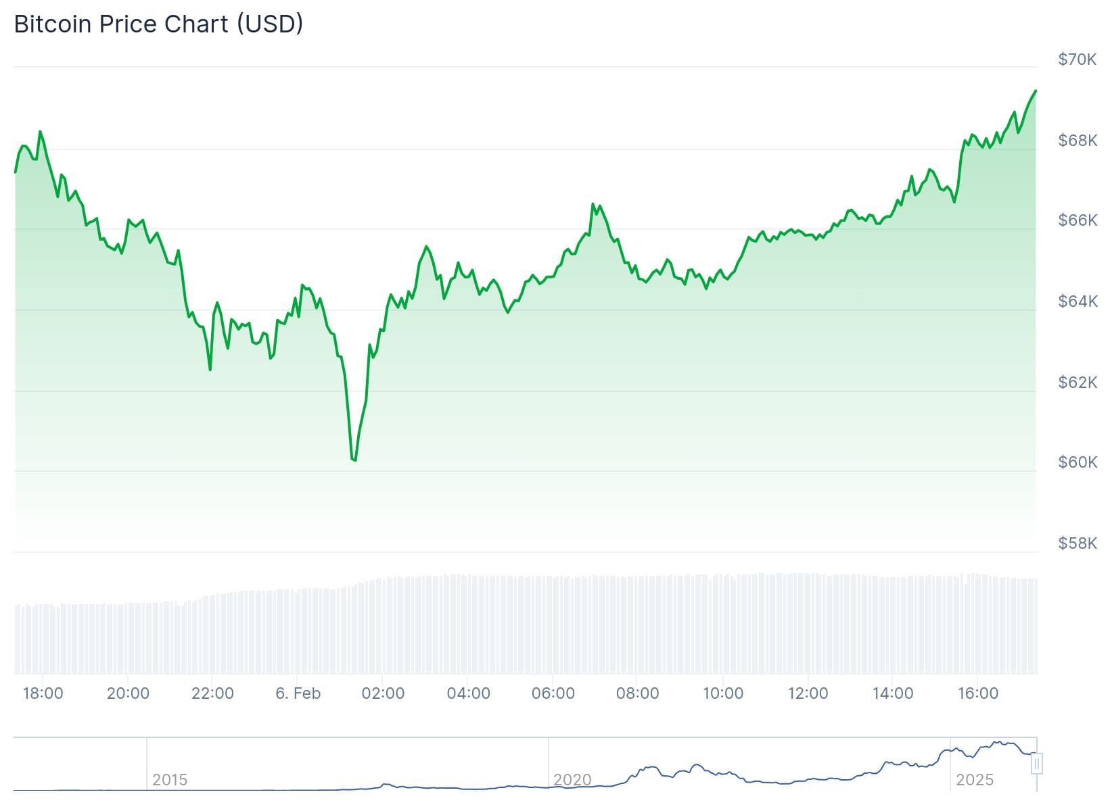Click the 10:00 time axis label

(x=723, y=693)
